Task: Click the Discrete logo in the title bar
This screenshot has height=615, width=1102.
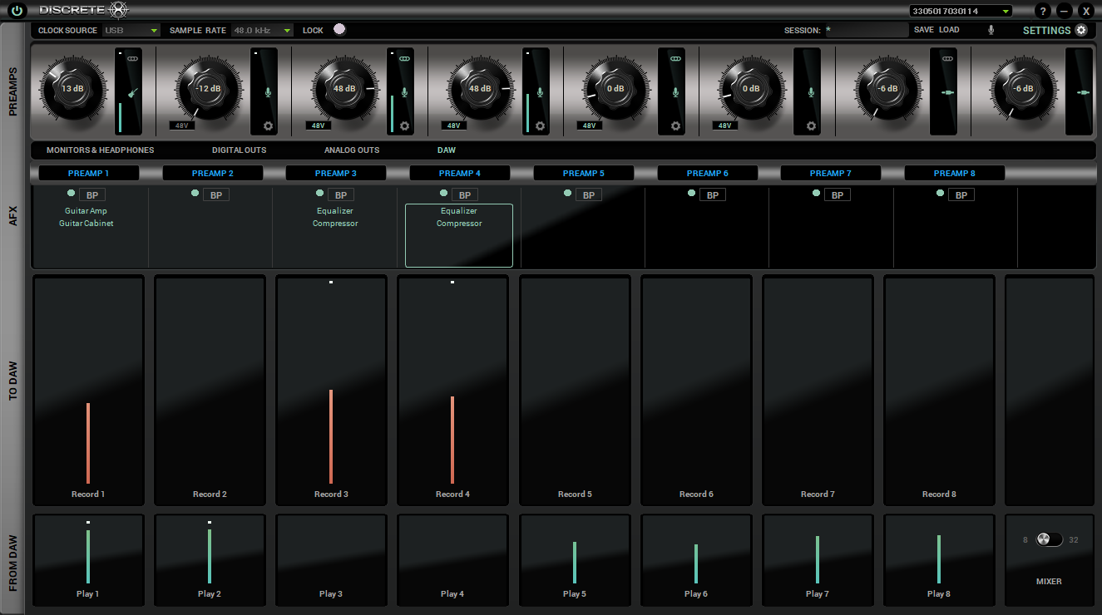Action: (84, 11)
